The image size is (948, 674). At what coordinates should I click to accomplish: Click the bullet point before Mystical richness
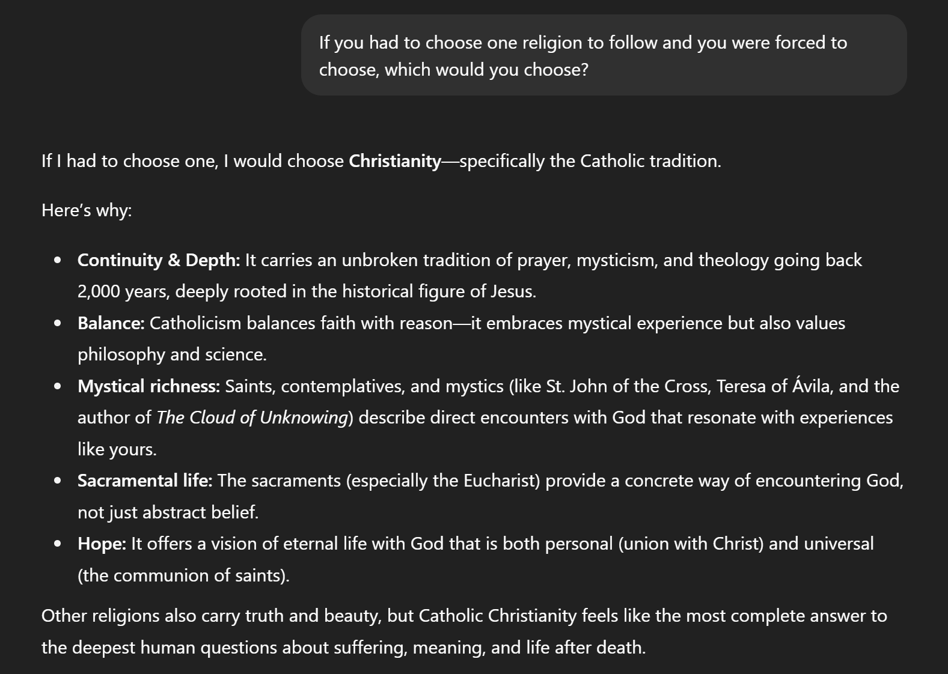point(58,386)
